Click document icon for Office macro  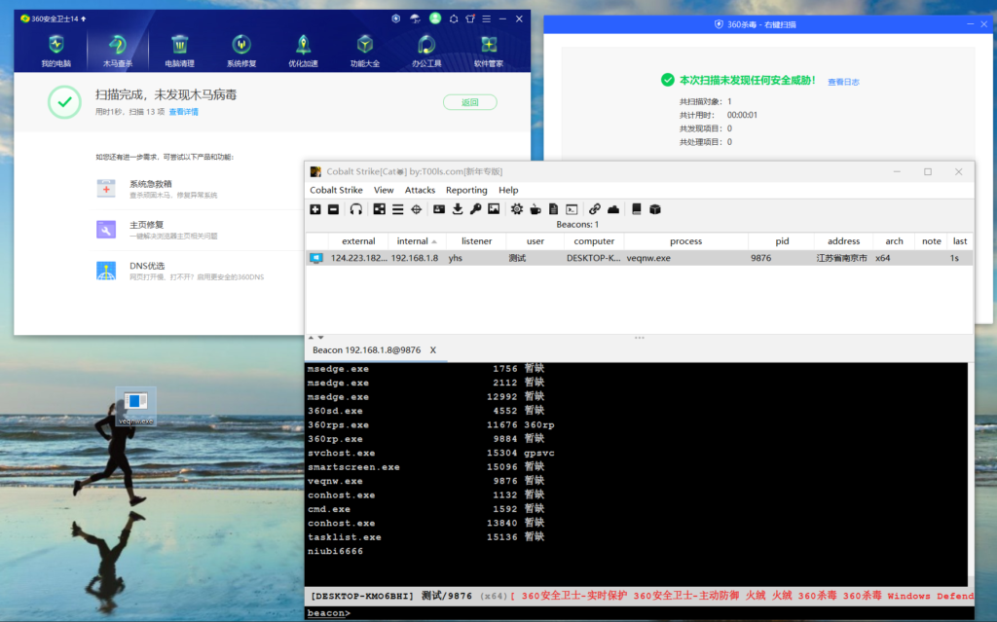pyautogui.click(x=553, y=209)
